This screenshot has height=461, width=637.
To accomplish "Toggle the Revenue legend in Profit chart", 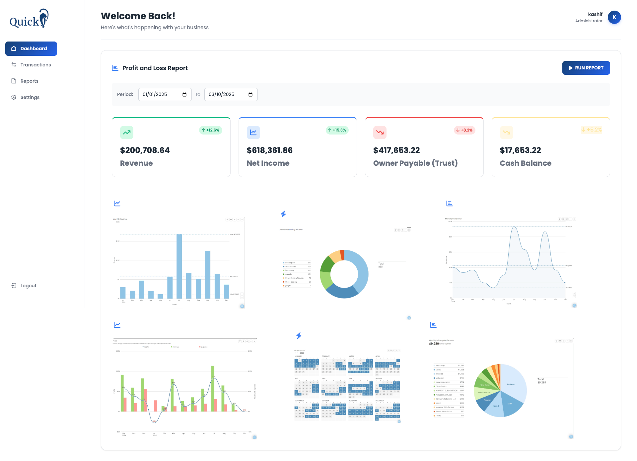I will point(175,347).
